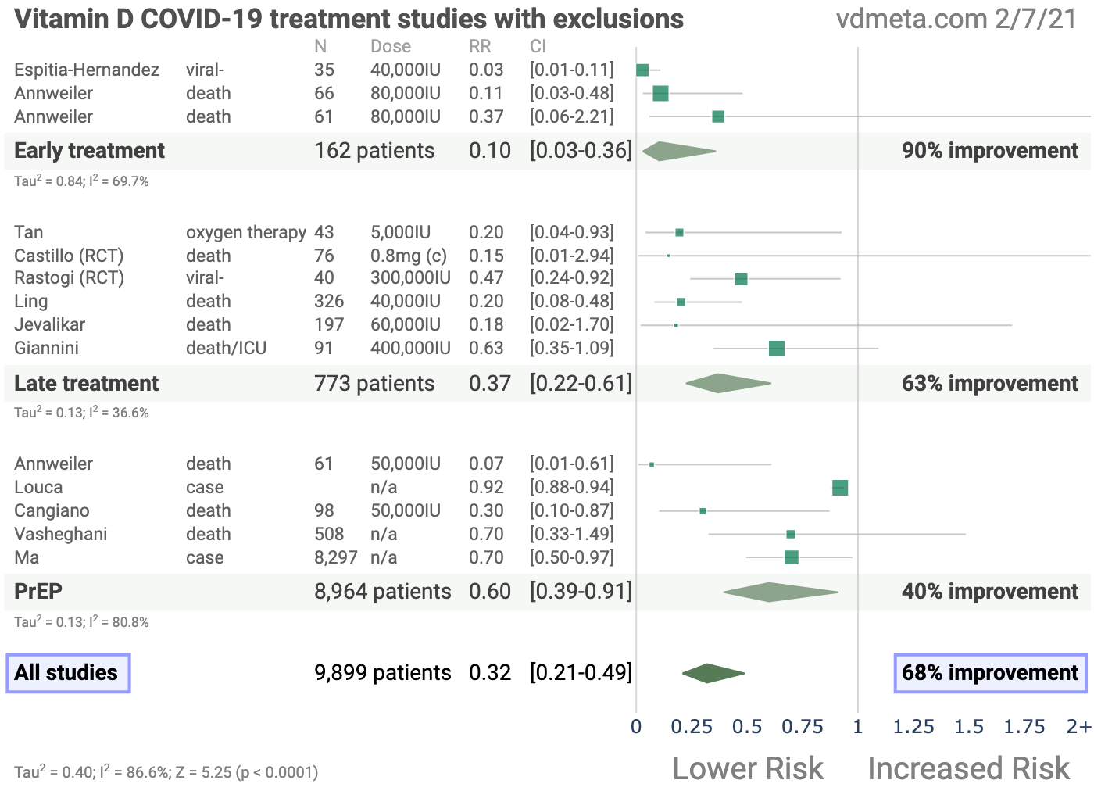Click the Castillo (RCT) study name
Viewport: 1094px width, 791px height.
pyautogui.click(x=69, y=256)
